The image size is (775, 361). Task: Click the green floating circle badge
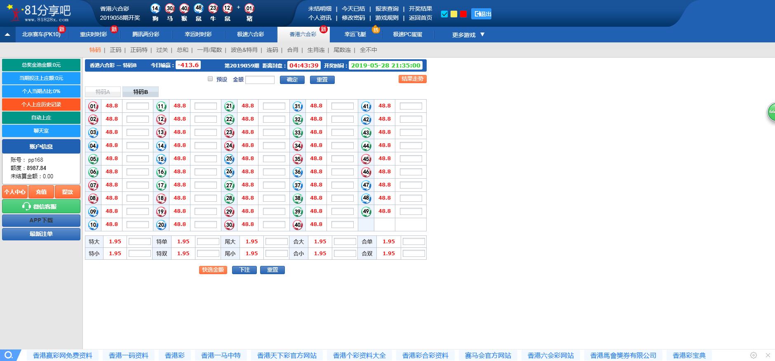(771, 112)
